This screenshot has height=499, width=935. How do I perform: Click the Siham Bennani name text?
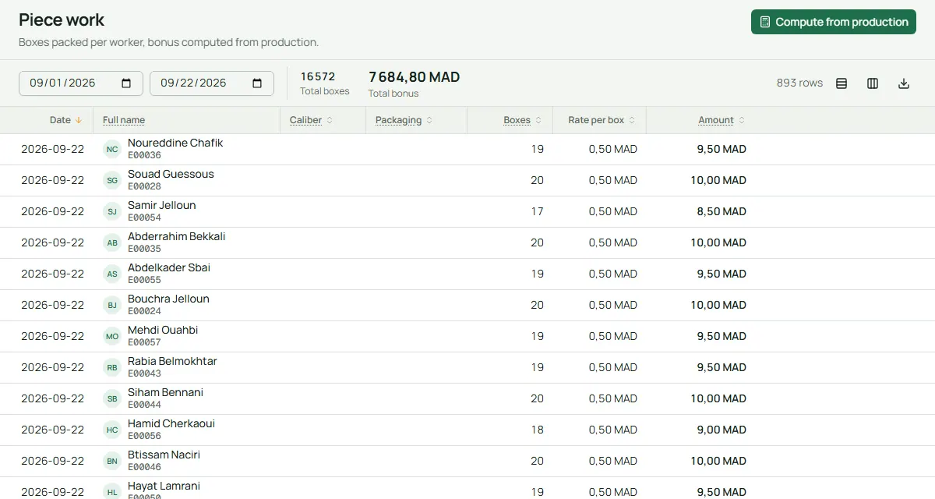coord(165,392)
